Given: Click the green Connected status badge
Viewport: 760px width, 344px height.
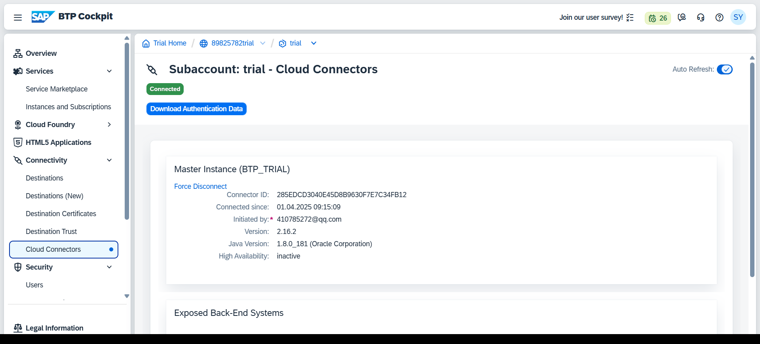Looking at the screenshot, I should 165,89.
